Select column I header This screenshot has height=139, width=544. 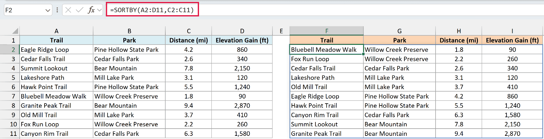pos(512,31)
